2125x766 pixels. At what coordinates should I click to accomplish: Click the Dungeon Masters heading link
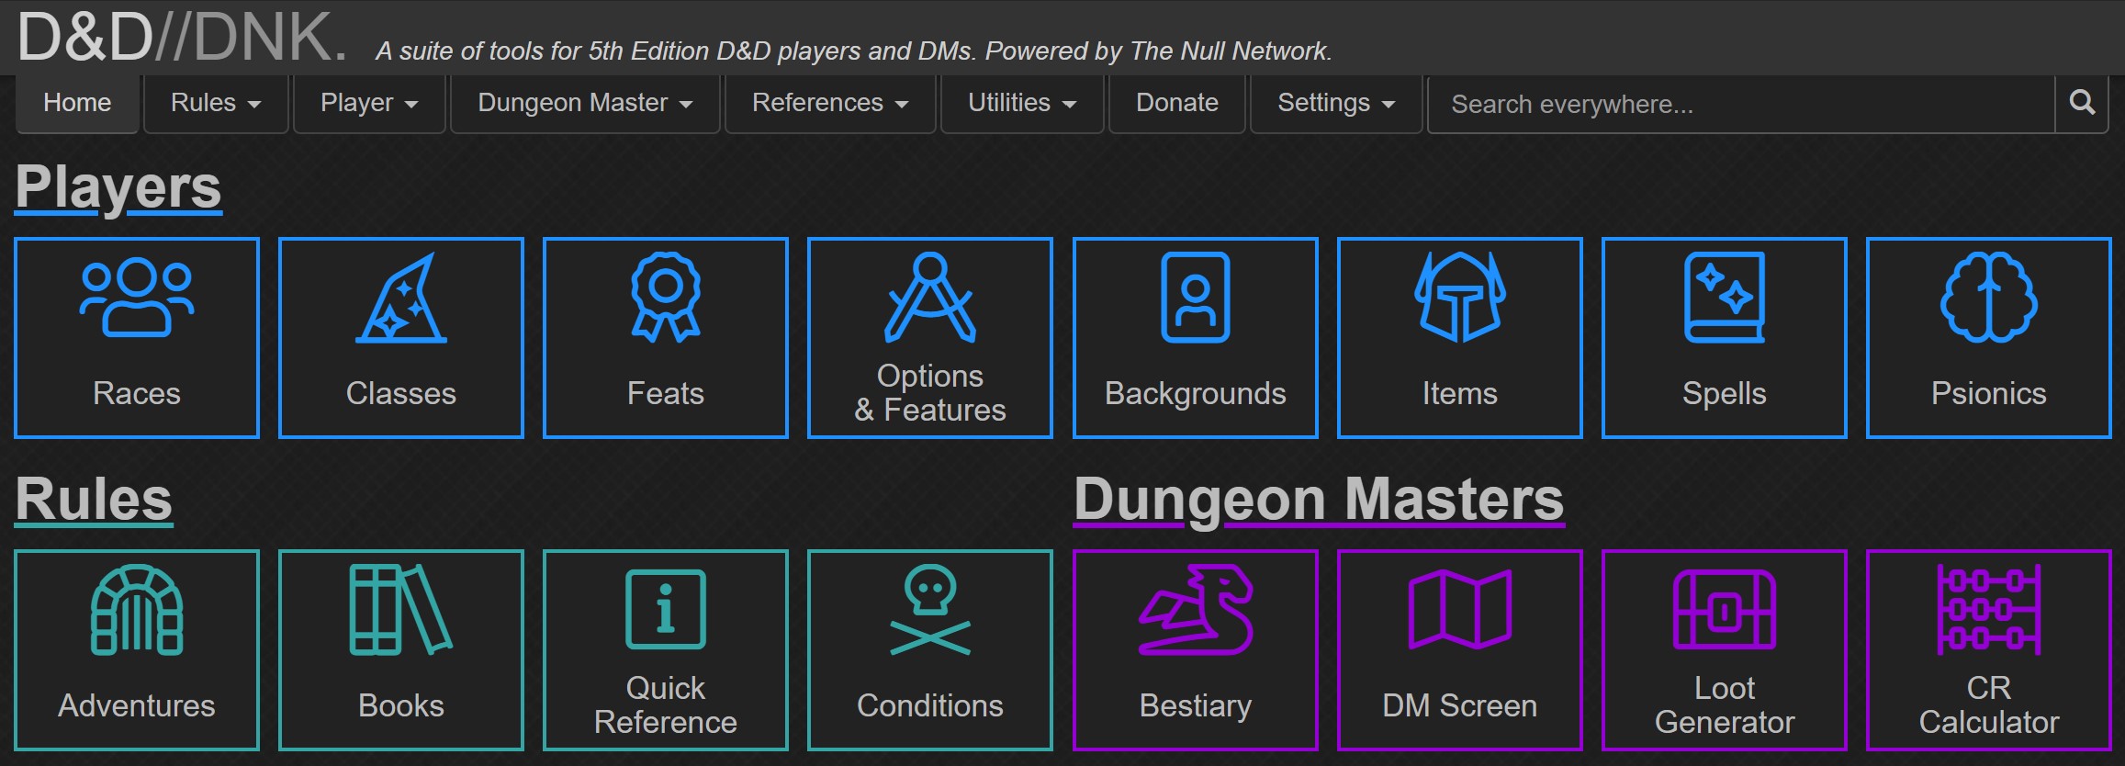click(x=1319, y=500)
